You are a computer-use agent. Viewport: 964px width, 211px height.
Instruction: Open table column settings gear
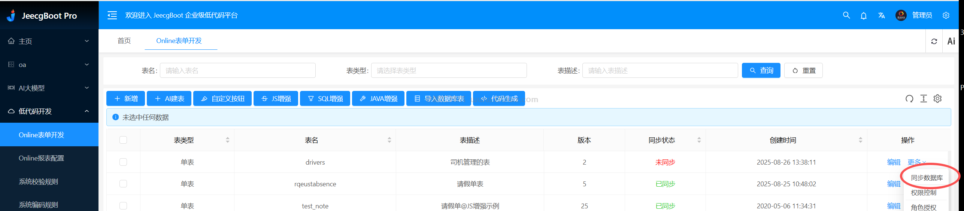click(x=937, y=99)
